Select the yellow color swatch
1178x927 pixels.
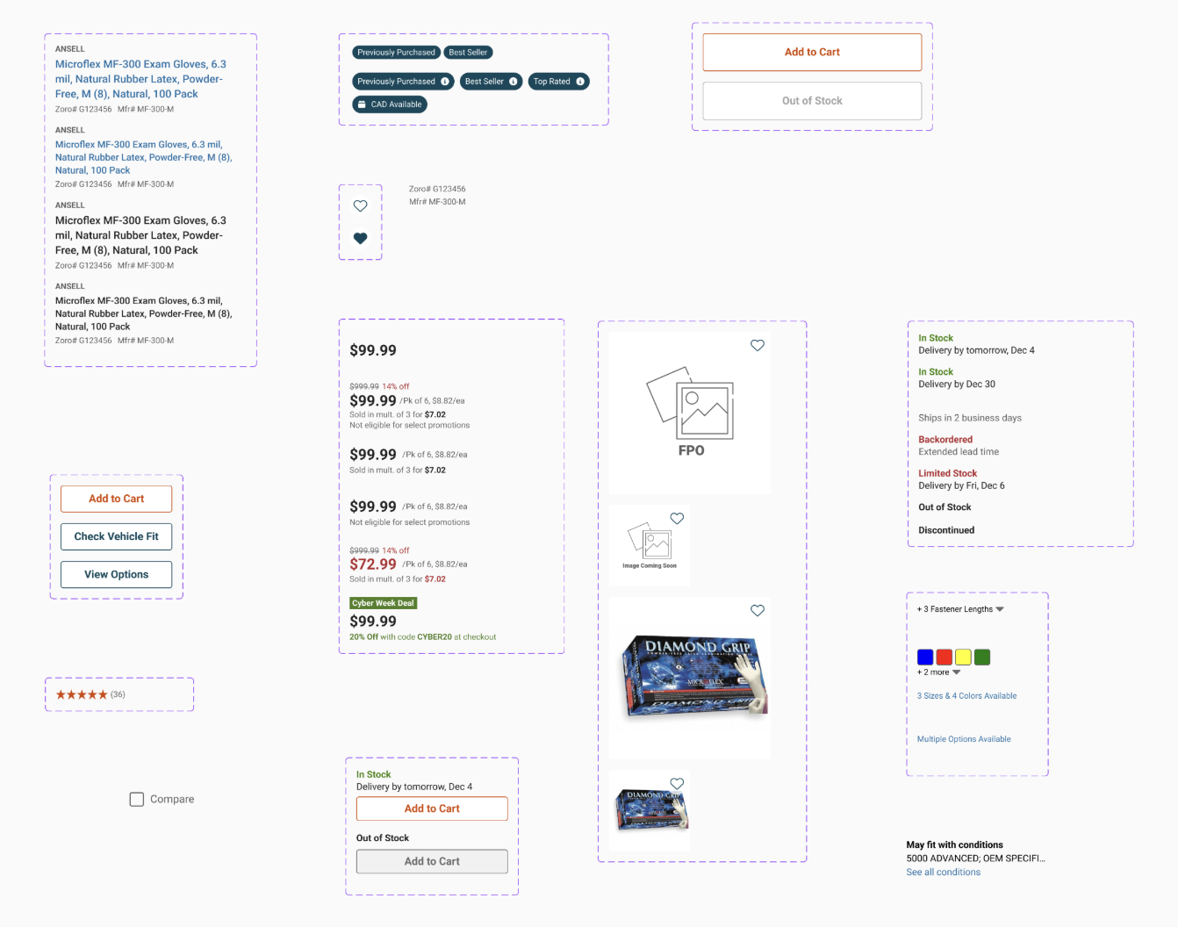963,658
